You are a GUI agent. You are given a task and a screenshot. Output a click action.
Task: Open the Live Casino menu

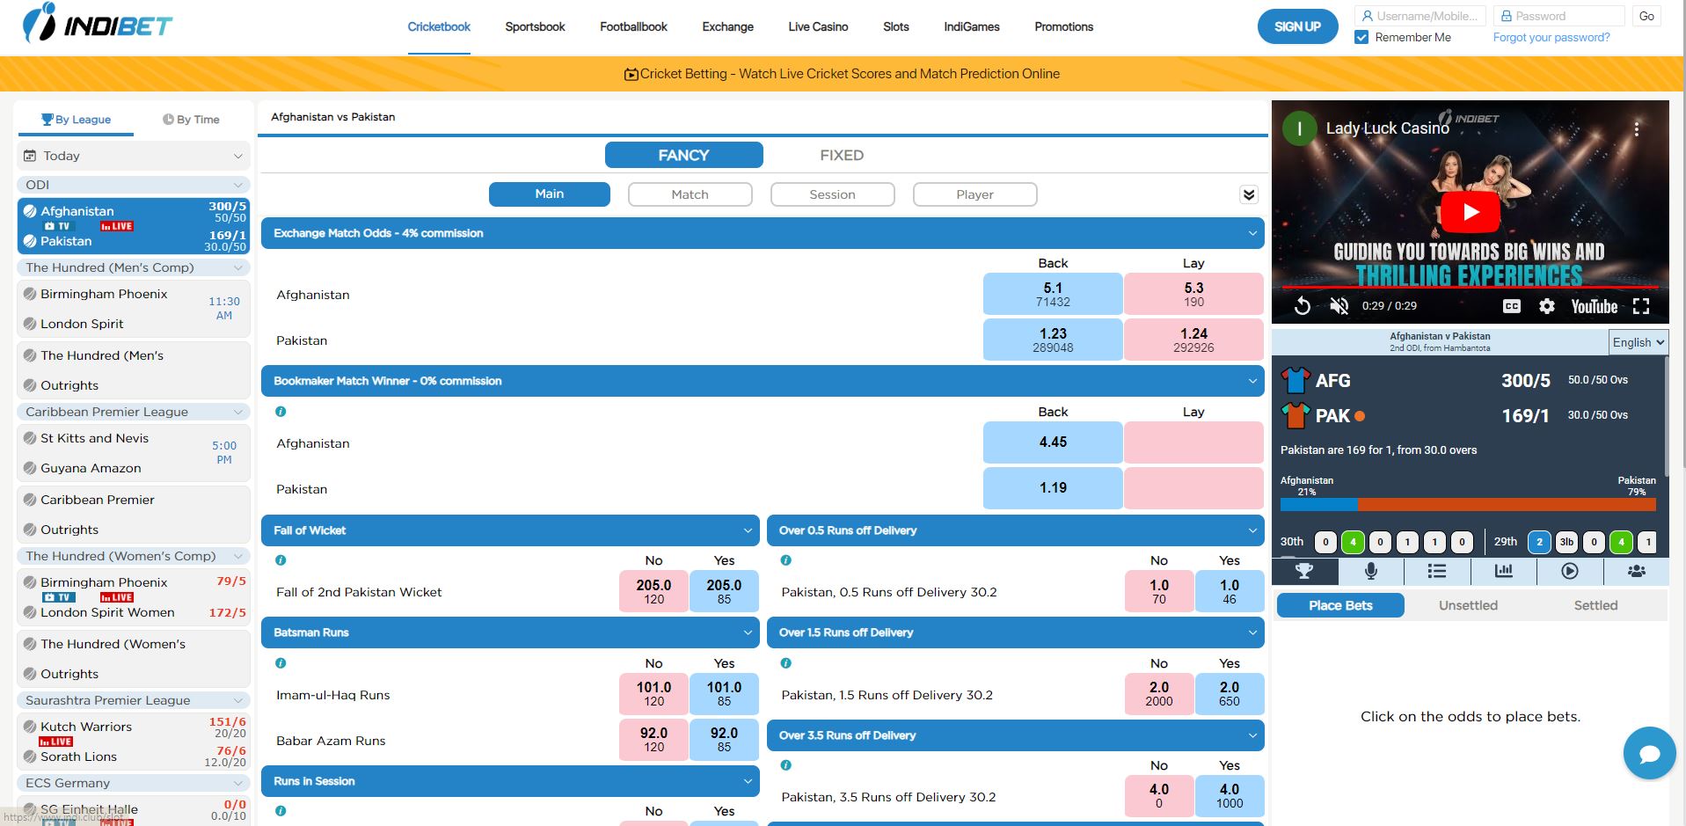click(x=818, y=26)
